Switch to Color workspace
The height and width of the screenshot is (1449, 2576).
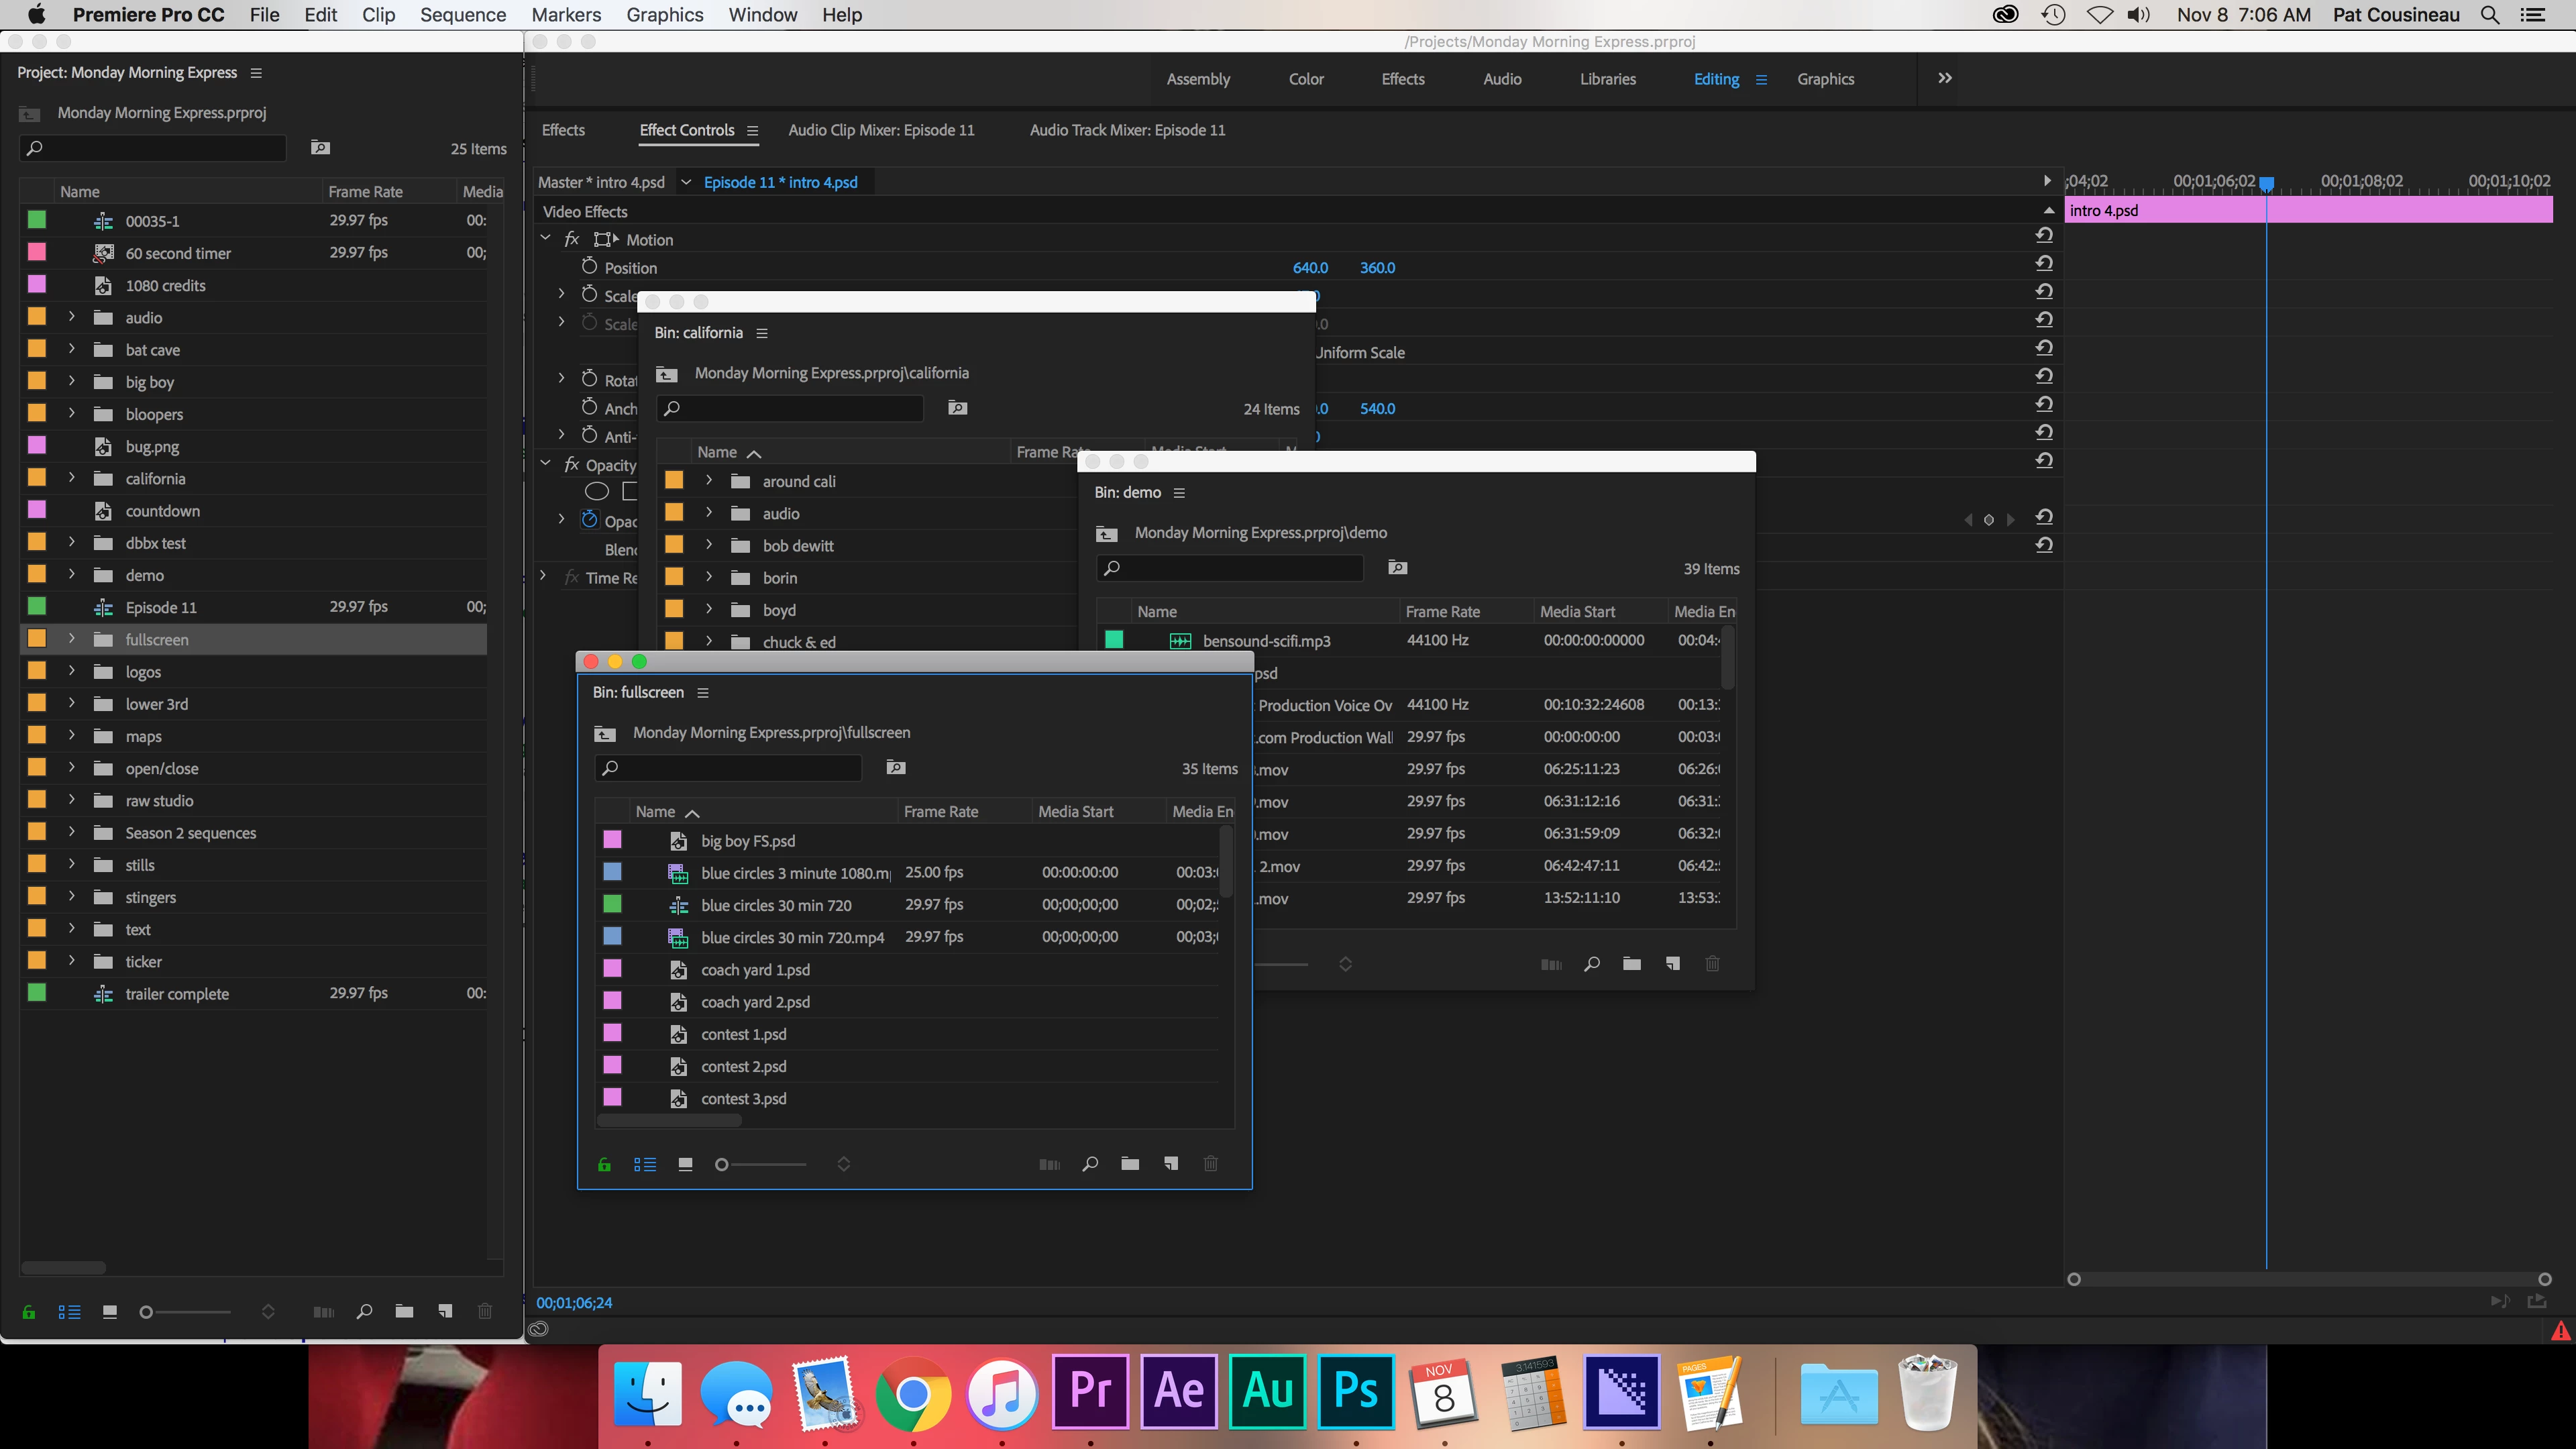[x=1305, y=79]
